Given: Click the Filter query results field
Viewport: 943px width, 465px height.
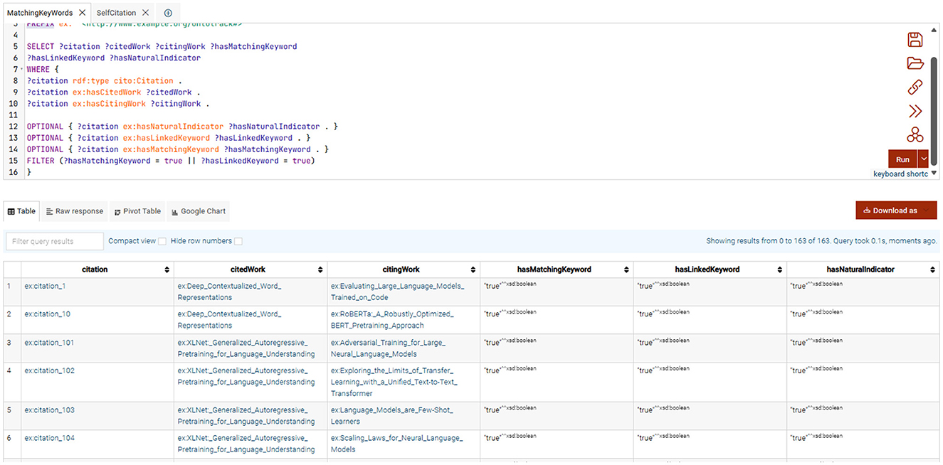Looking at the screenshot, I should pos(54,242).
